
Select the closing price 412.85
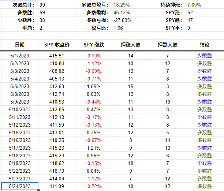57,109
